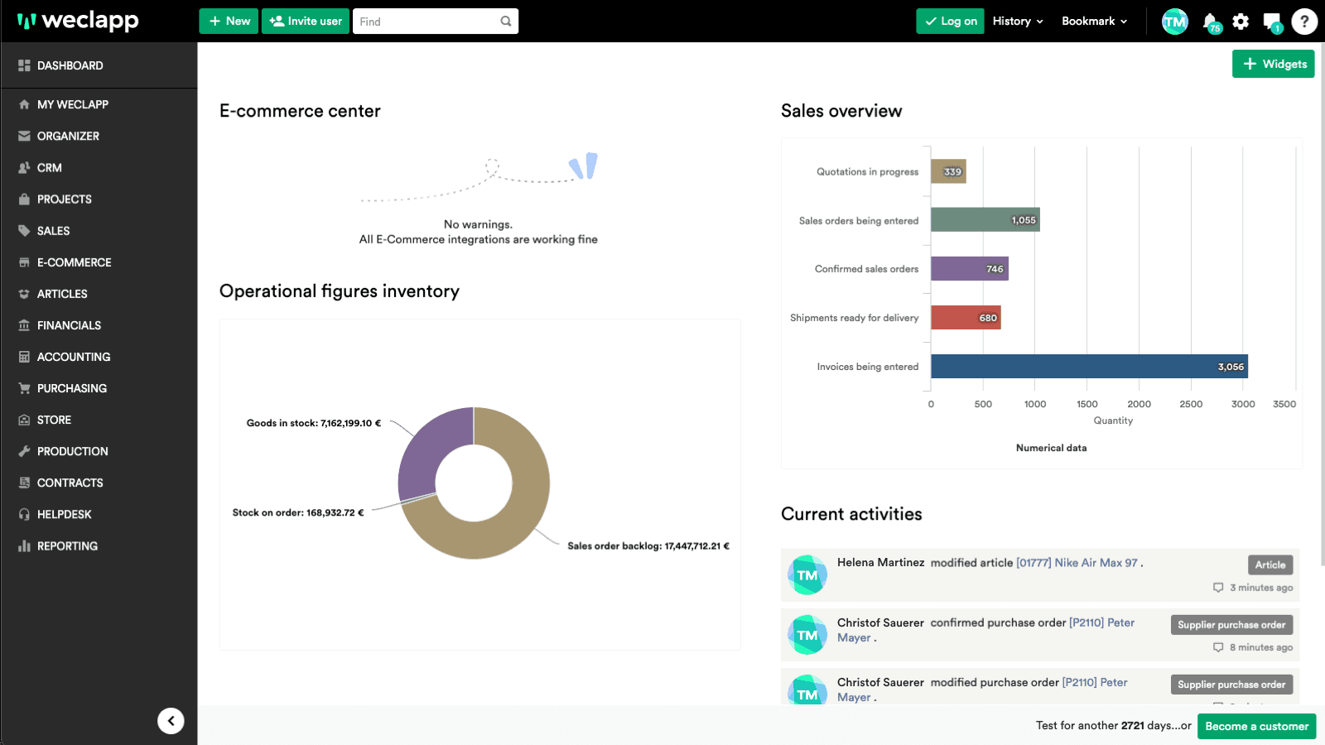Viewport: 1325px width, 745px height.
Task: Select Financials in the sidebar
Action: [69, 325]
